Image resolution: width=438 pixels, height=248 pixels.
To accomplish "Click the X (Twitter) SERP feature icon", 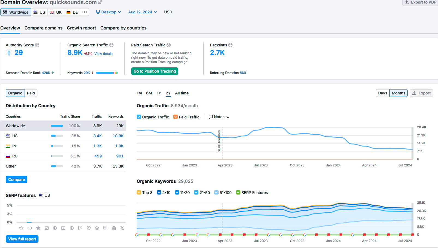I will click(122, 228).
